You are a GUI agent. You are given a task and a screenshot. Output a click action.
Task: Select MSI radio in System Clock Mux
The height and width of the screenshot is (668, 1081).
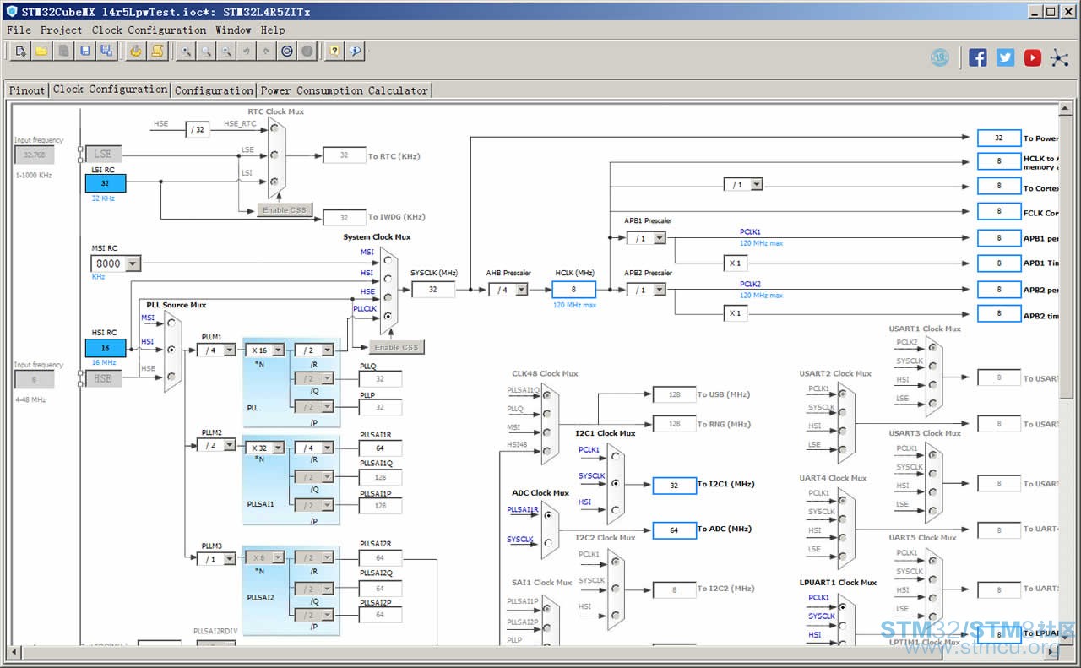click(x=388, y=260)
